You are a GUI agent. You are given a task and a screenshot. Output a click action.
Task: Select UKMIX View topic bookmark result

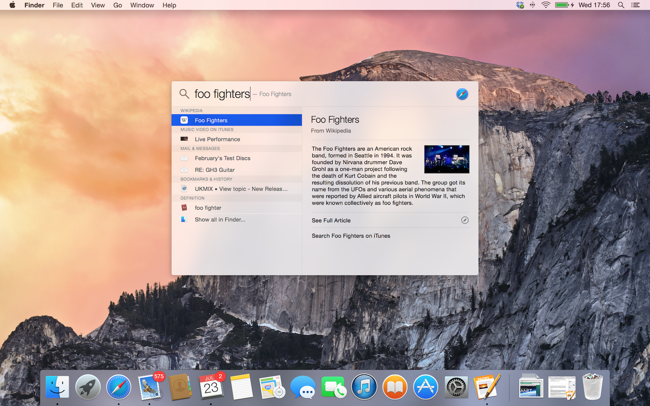coord(237,189)
